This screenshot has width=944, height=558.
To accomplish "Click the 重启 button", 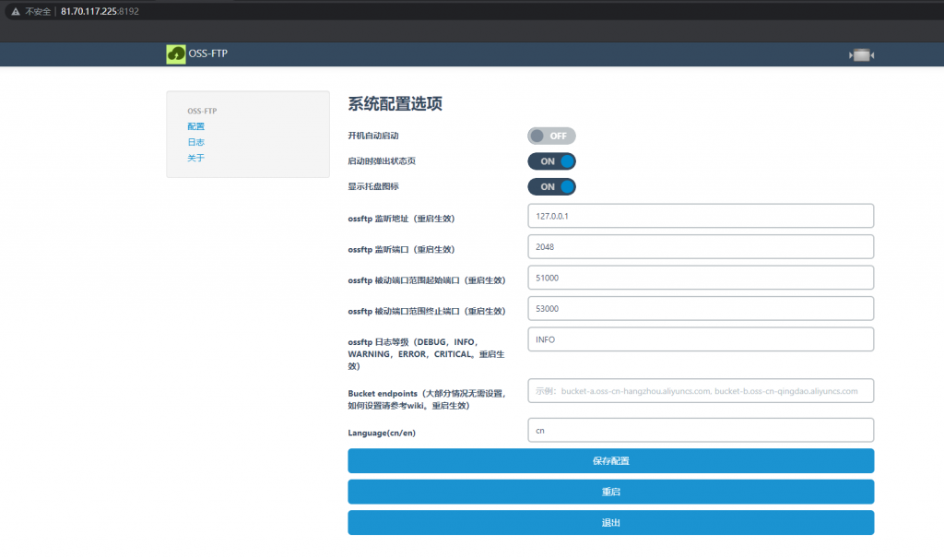I will [610, 492].
